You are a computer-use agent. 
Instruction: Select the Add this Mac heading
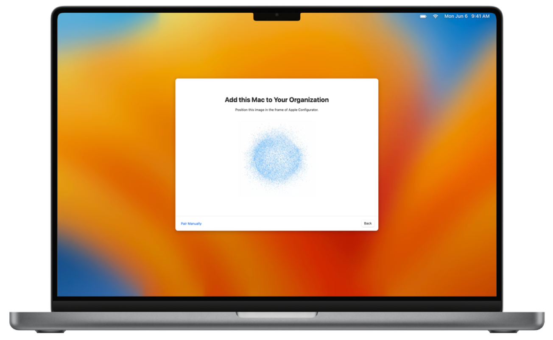[276, 99]
